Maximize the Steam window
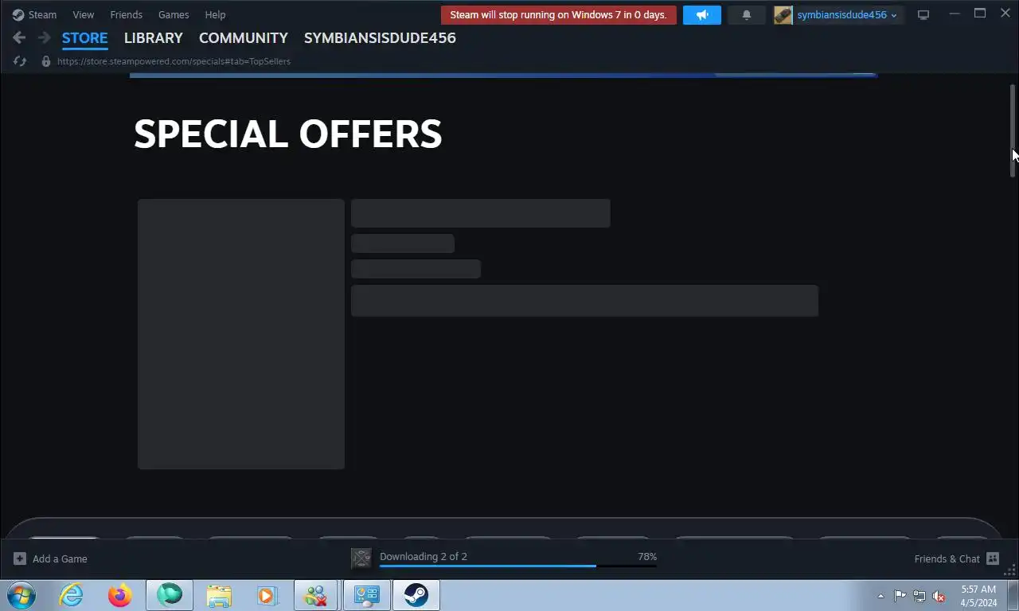 (980, 14)
